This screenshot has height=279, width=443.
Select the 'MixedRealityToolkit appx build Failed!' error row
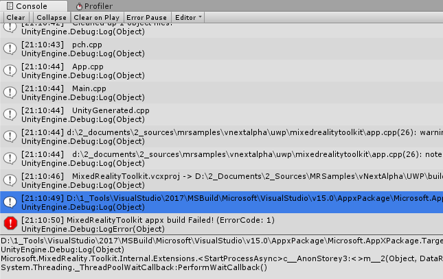221,224
